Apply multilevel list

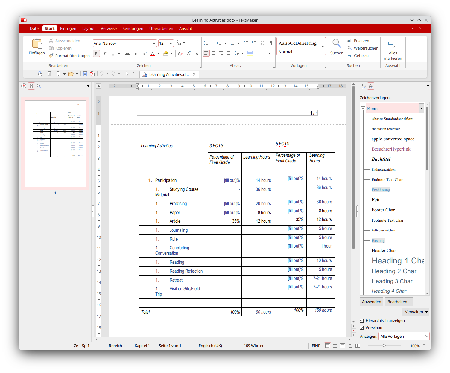232,43
